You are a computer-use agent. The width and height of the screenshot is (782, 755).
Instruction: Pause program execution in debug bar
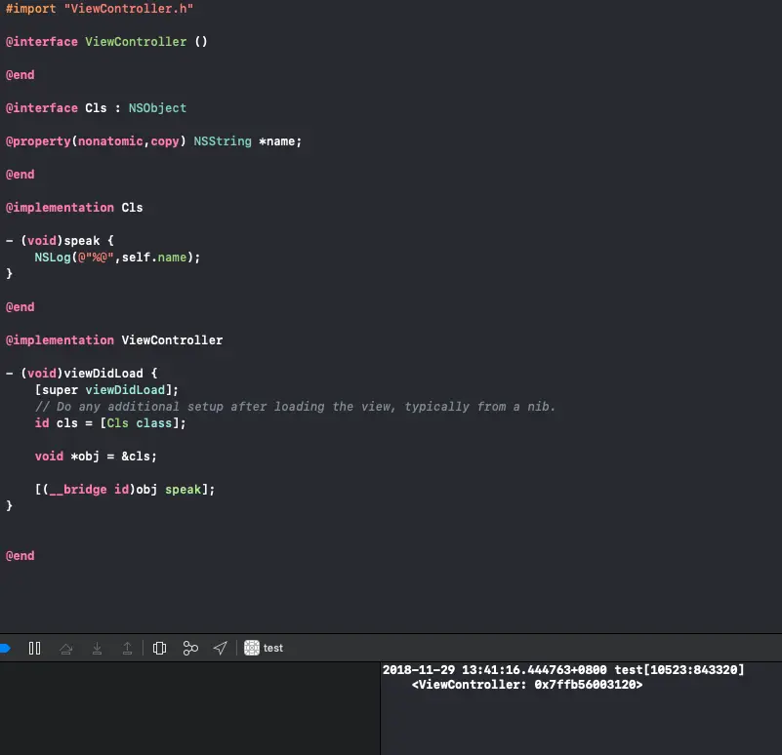coord(34,648)
